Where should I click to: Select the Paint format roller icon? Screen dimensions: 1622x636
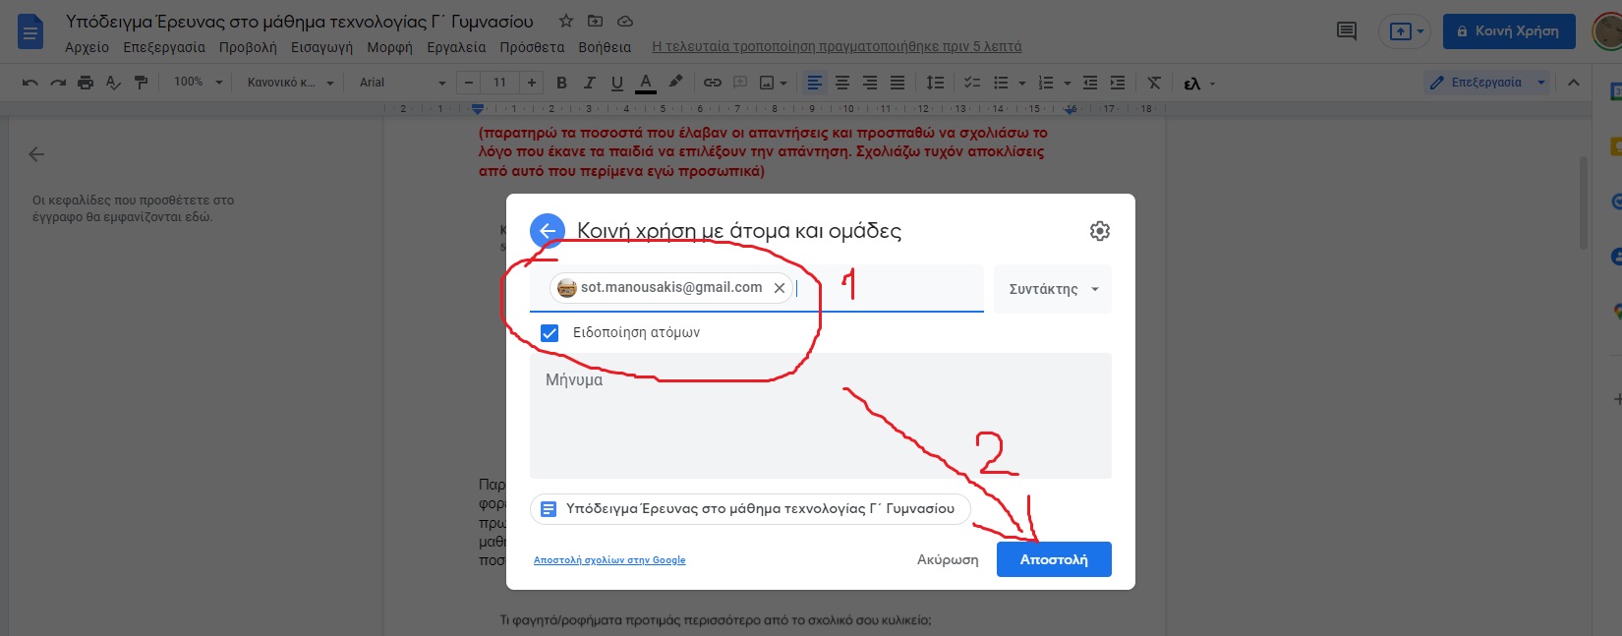pyautogui.click(x=141, y=83)
